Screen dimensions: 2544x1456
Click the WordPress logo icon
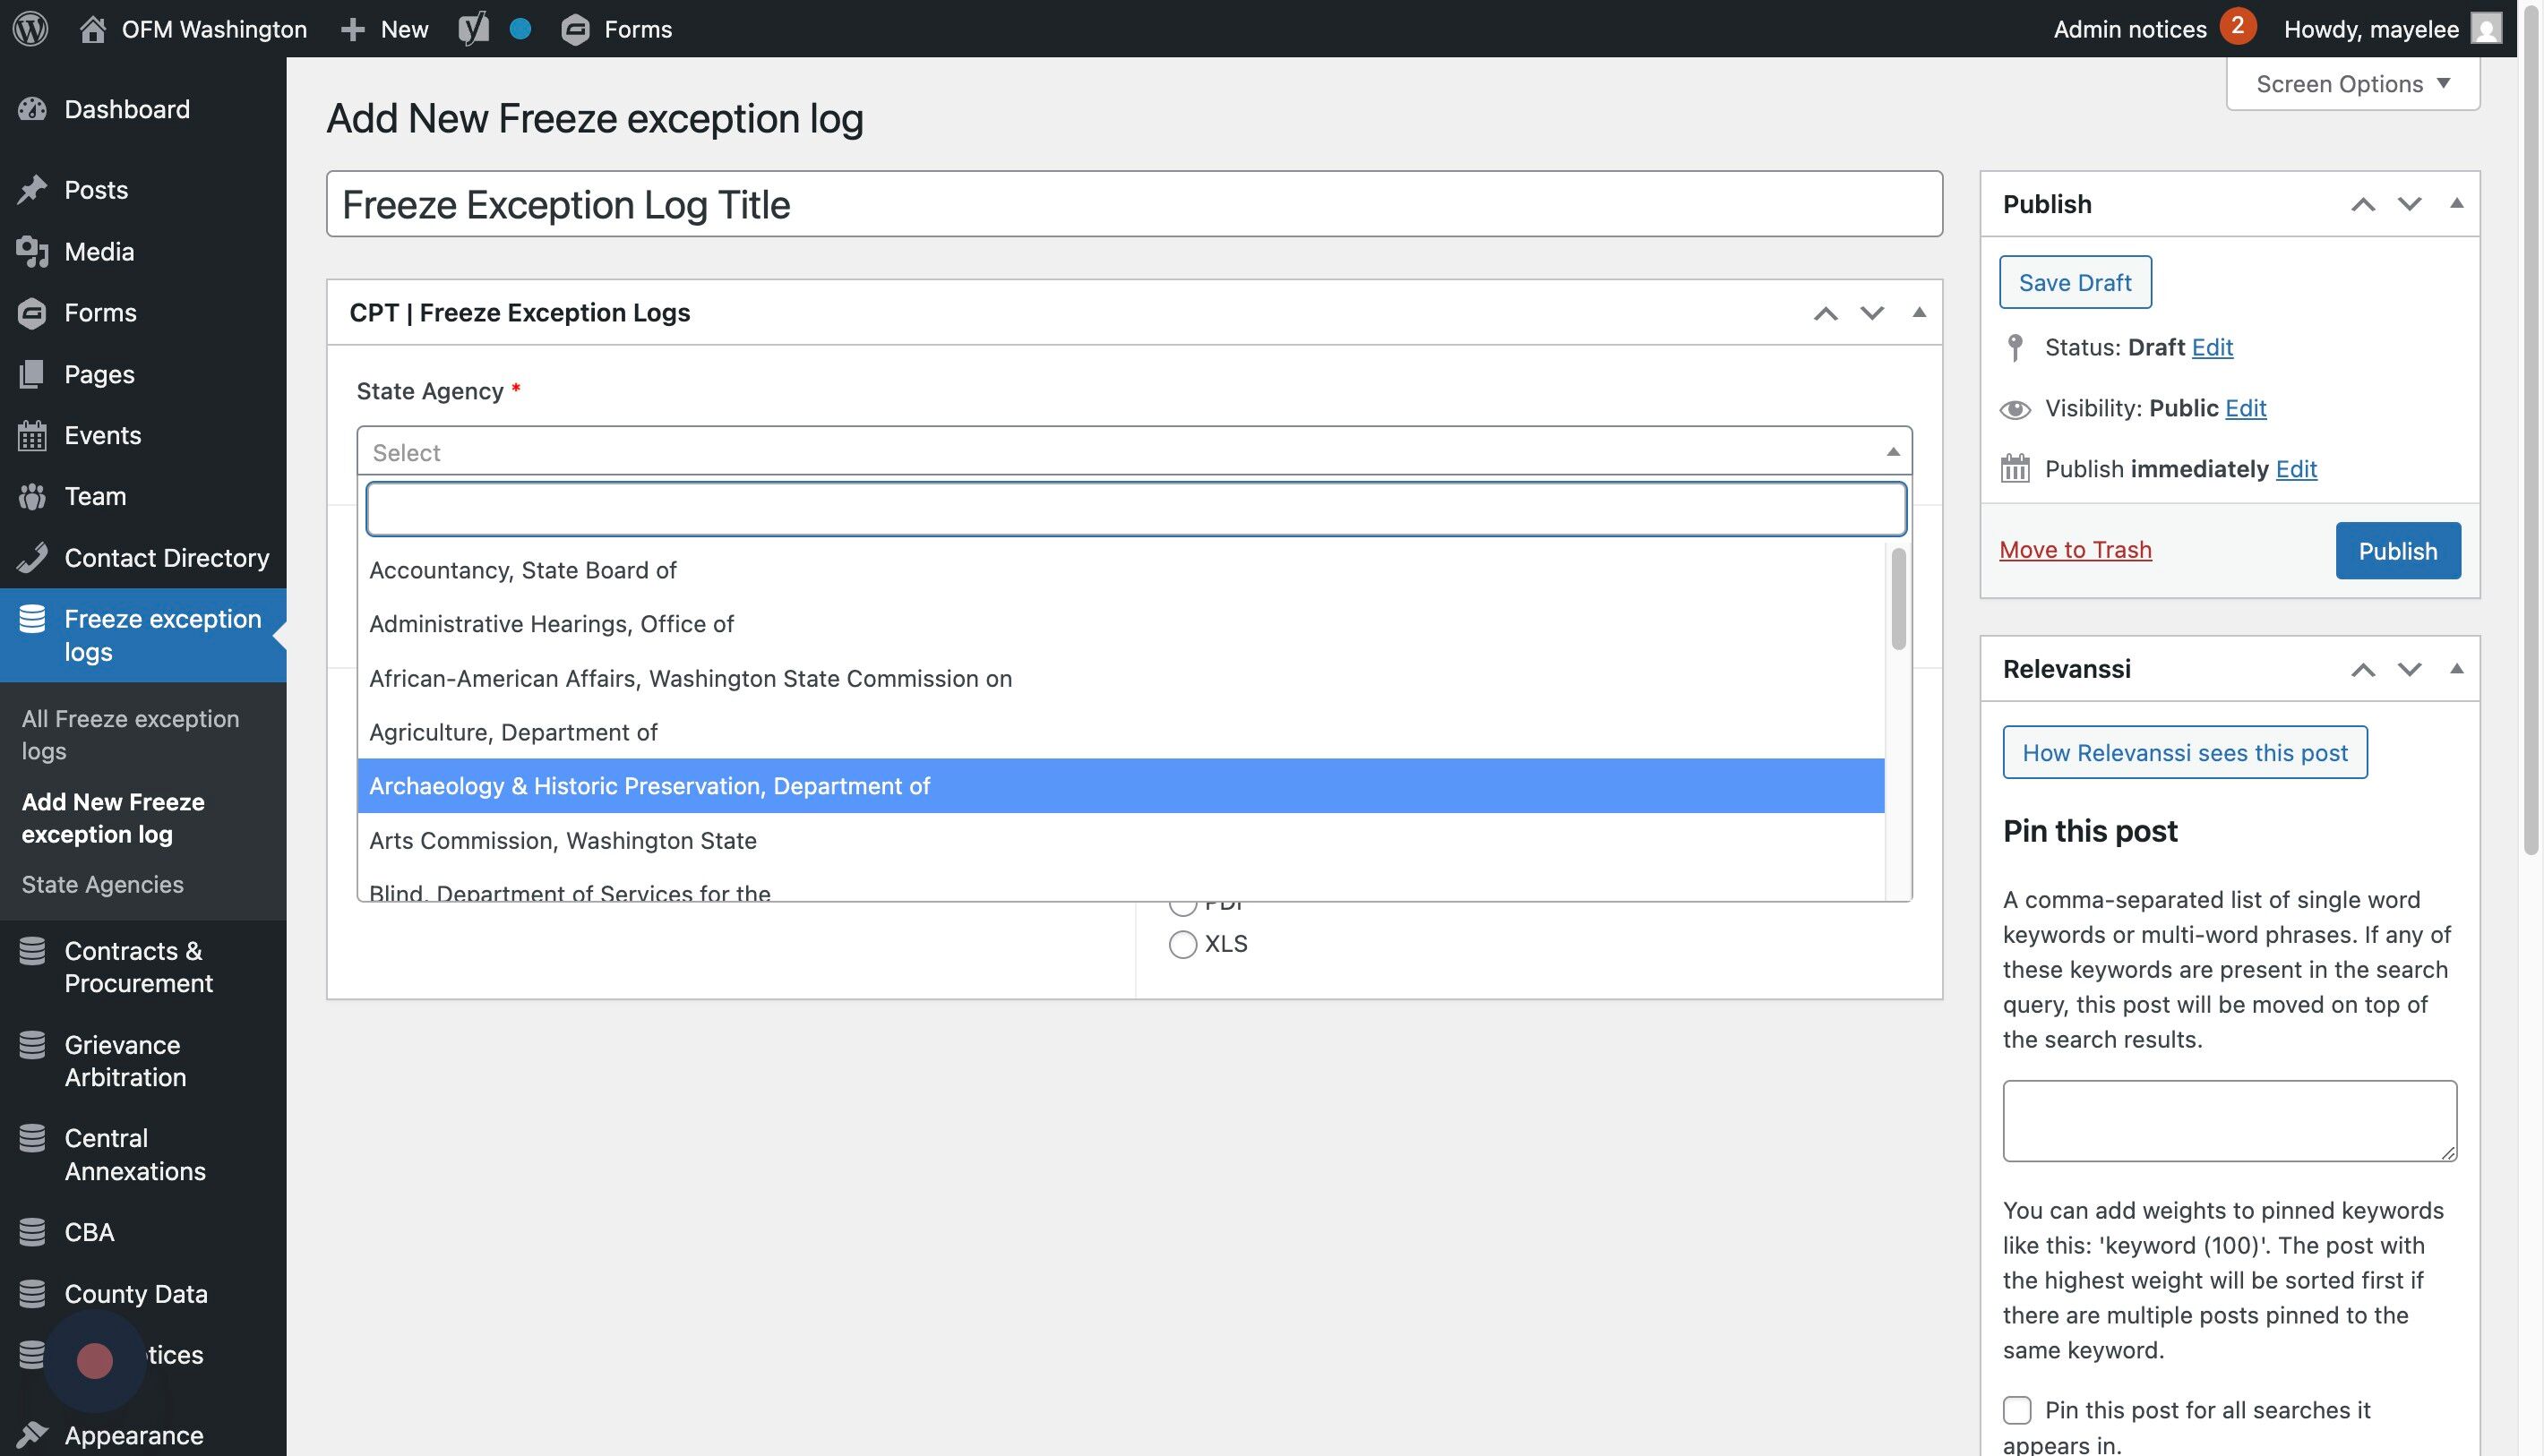pos(30,28)
